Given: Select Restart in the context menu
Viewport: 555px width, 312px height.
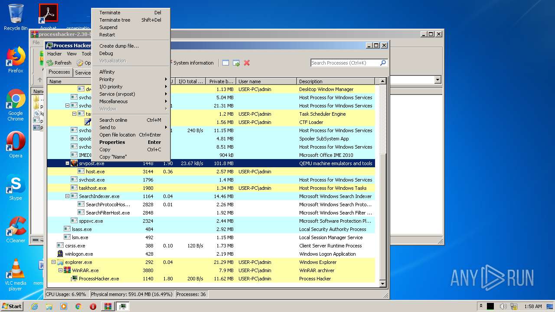Looking at the screenshot, I should (x=131, y=35).
